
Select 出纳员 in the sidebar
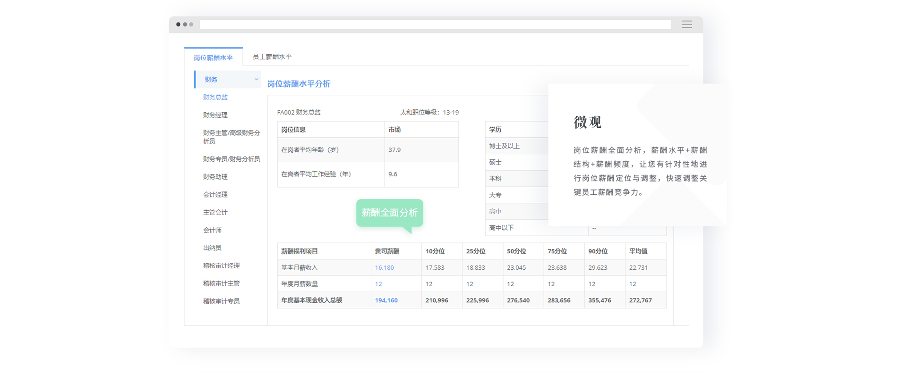[212, 248]
